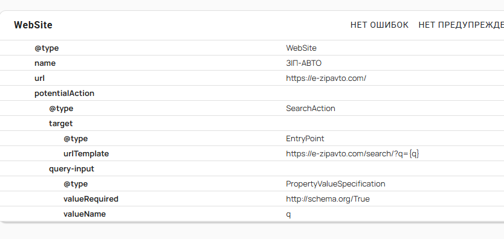Collapse the target property row
Image resolution: width=504 pixels, height=239 pixels.
click(252, 123)
